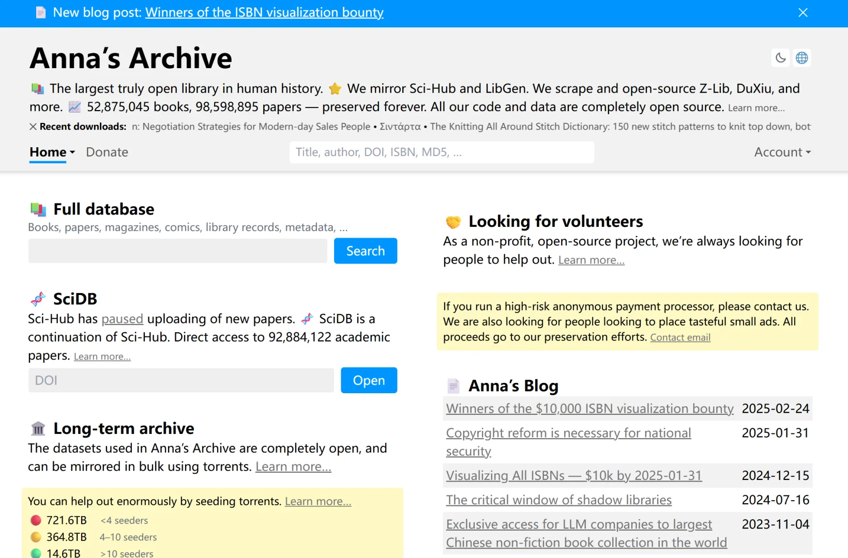Viewport: 848px width, 558px height.
Task: Open volunteers Learn more link
Action: 592,260
